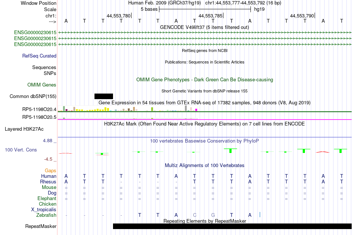Click the ---> base direction arrow label
This screenshot has height=235, width=352.
[x=53, y=22]
